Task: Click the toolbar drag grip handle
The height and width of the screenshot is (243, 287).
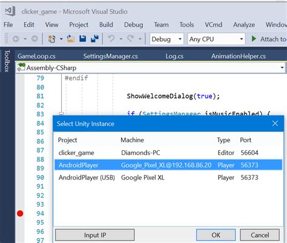Action: click(6, 38)
